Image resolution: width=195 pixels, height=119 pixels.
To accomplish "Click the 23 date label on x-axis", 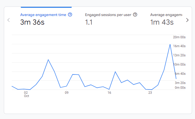I will pyautogui.click(x=150, y=93).
